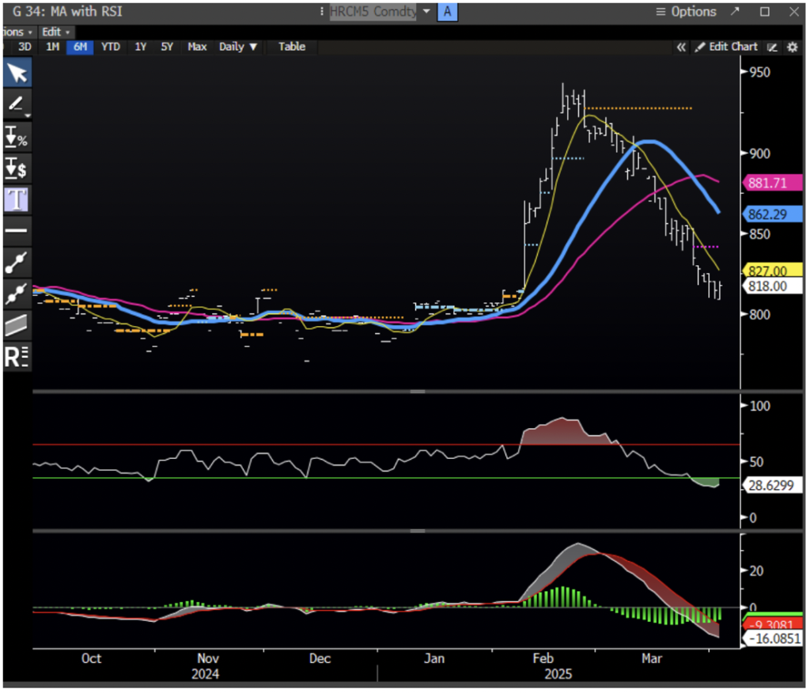The width and height of the screenshot is (810, 693).
Task: Select the pencil annotation tool
Action: tap(17, 104)
